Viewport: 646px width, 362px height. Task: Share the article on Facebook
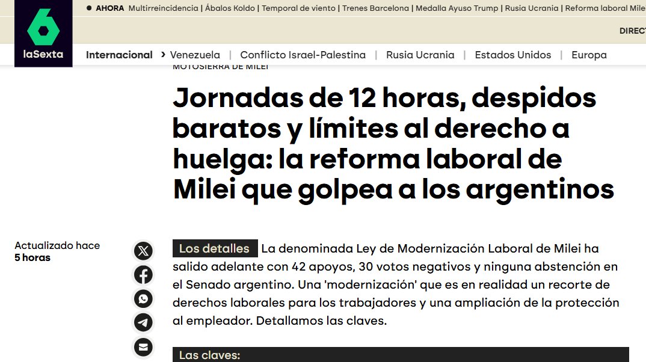click(x=143, y=275)
